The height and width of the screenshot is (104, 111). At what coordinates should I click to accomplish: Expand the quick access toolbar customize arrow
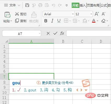[x=66, y=6]
